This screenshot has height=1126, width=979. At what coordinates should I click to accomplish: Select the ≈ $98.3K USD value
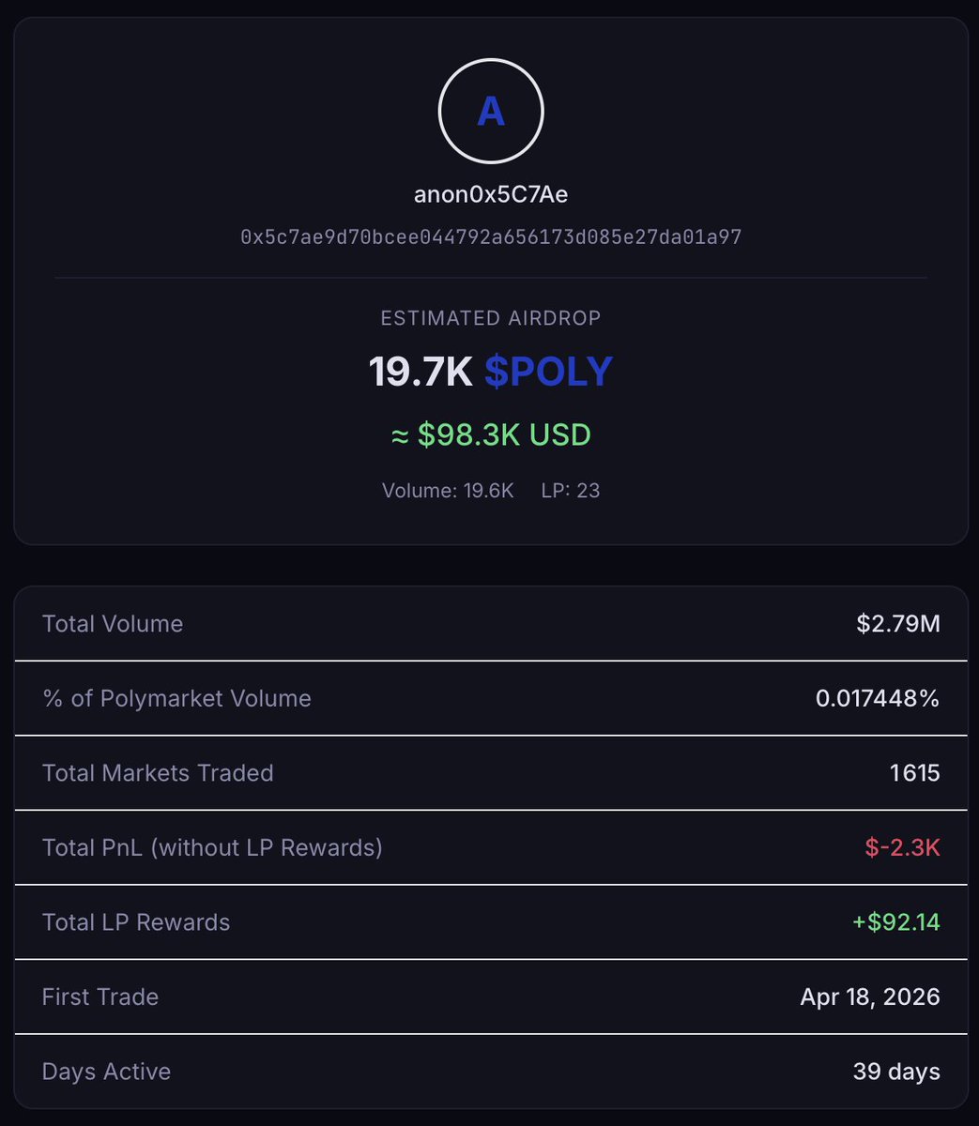[x=491, y=435]
